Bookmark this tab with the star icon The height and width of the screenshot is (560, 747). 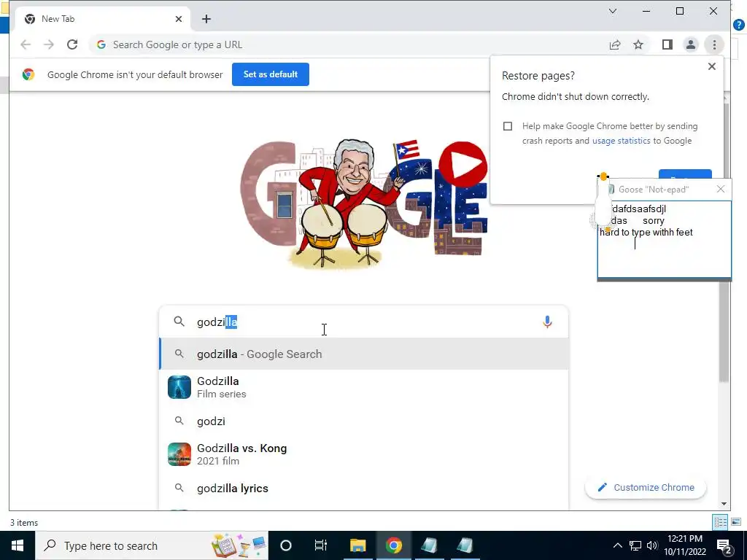point(638,44)
